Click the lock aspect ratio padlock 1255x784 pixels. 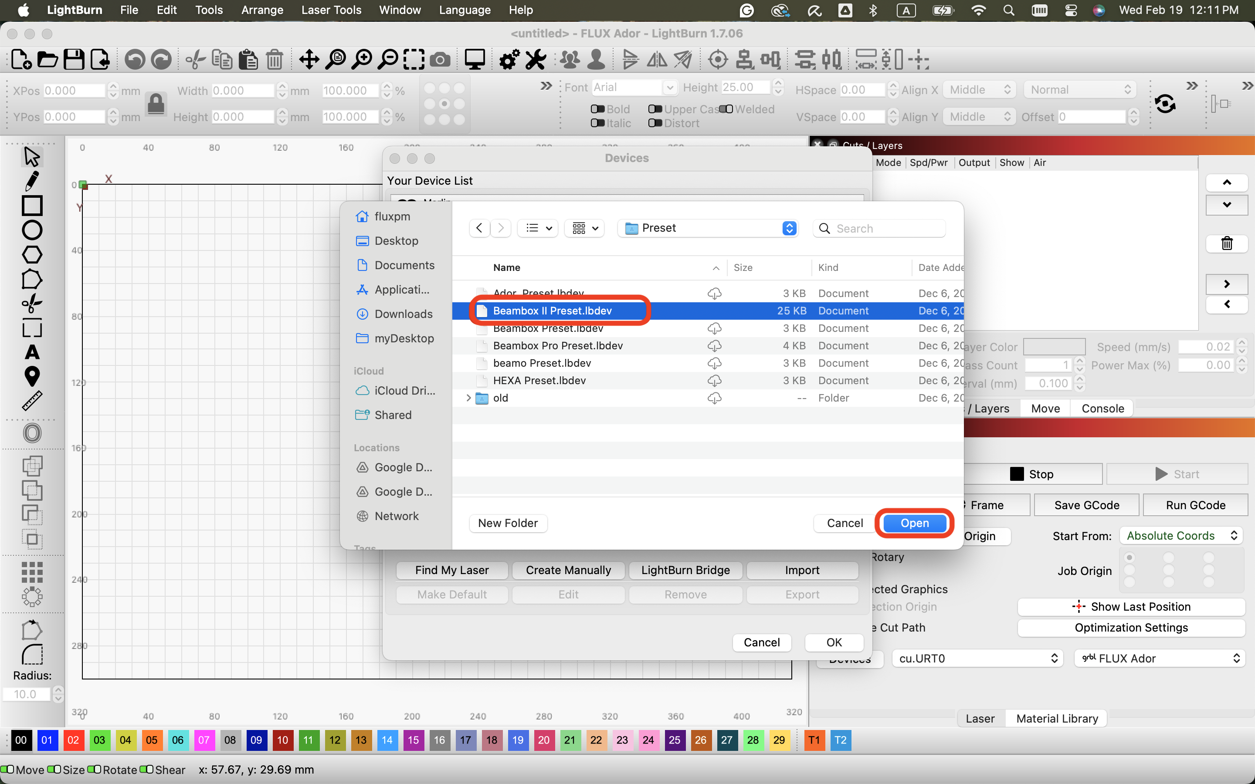coord(156,104)
